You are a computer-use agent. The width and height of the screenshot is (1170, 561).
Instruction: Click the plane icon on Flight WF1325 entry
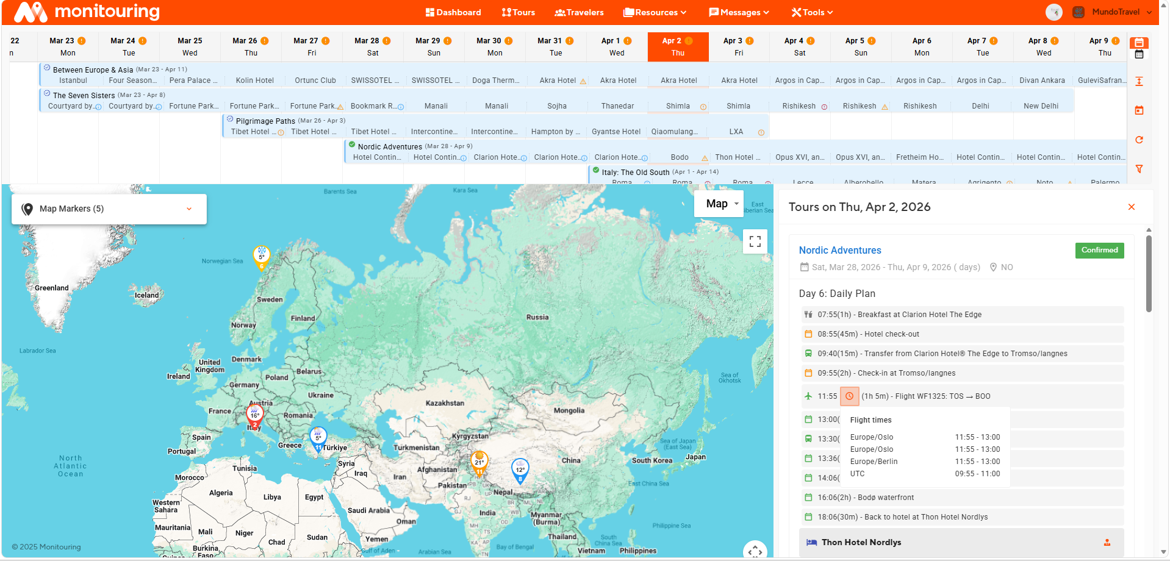pyautogui.click(x=808, y=396)
